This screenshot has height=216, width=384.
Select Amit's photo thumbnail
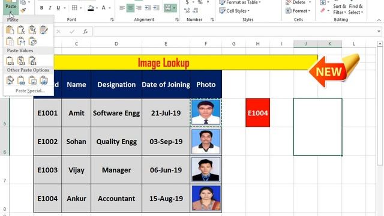[206, 112]
